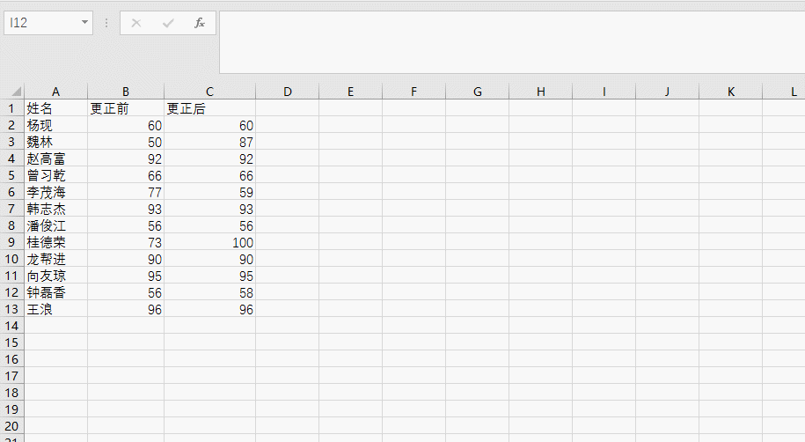Select column K header
Image resolution: width=805 pixels, height=442 pixels.
click(x=730, y=92)
